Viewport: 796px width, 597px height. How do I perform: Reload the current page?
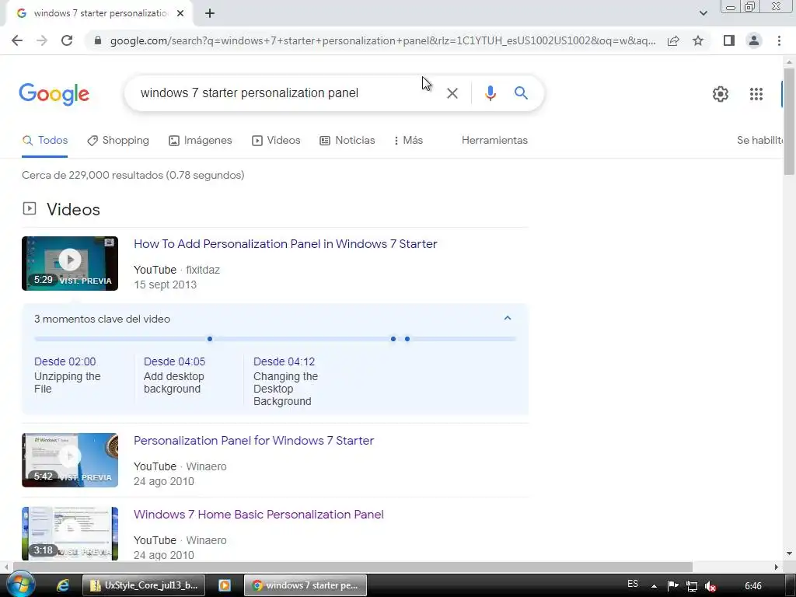coord(67,40)
